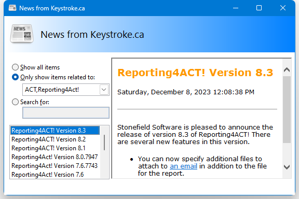Click the article pane scroll up arrow
This screenshot has width=299, height=199.
pyautogui.click(x=287, y=69)
